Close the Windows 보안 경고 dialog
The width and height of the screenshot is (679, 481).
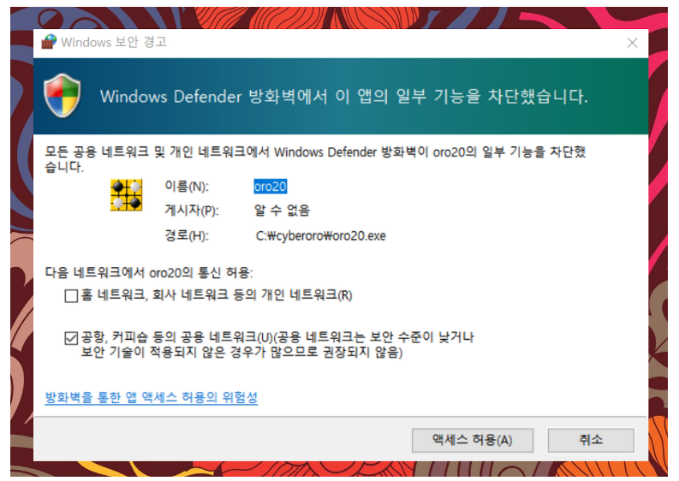tap(632, 43)
